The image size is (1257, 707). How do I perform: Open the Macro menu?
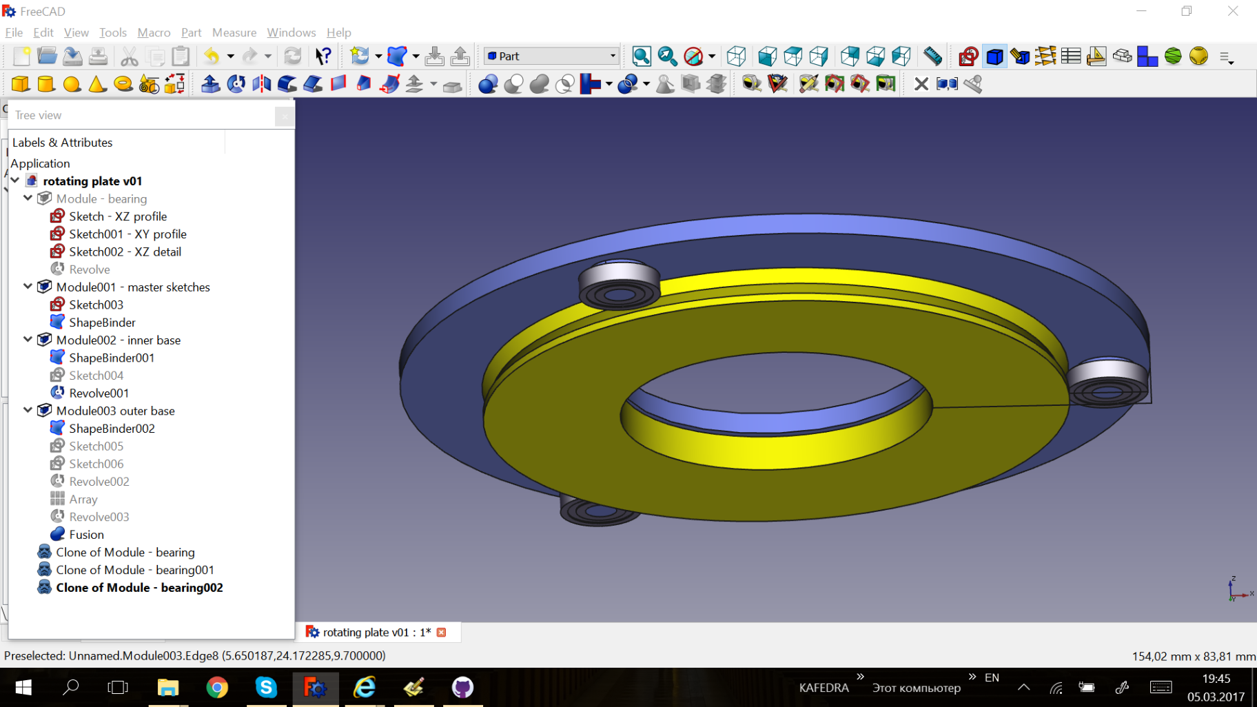tap(154, 32)
